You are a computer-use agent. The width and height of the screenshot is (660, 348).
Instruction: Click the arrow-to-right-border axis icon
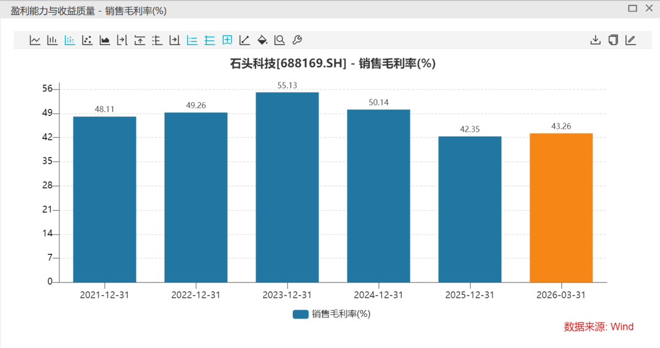175,40
